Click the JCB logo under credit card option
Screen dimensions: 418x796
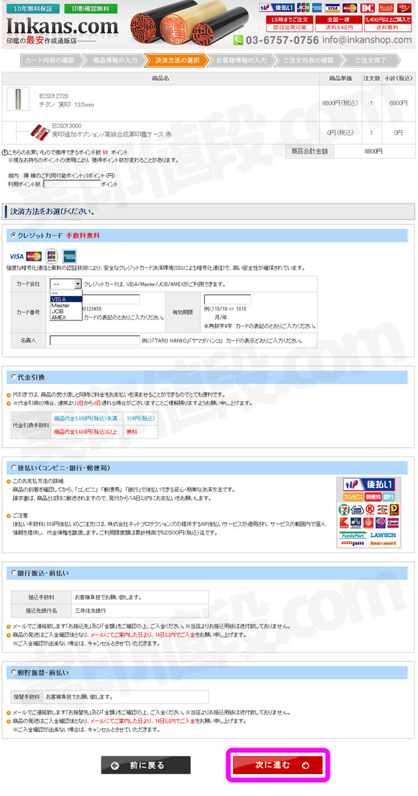pos(52,256)
